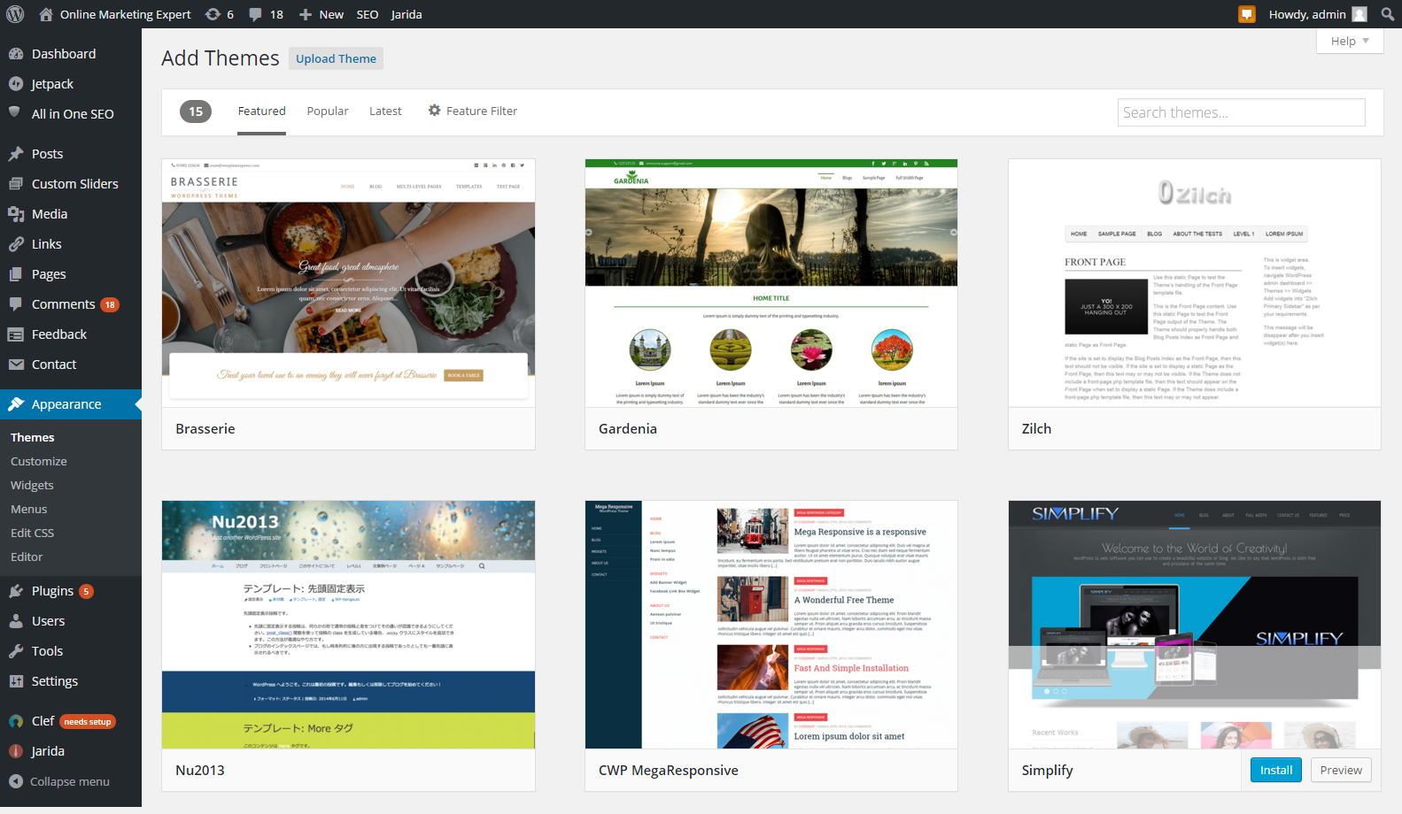Open the Customize submenu link
This screenshot has width=1402, height=814.
39,461
